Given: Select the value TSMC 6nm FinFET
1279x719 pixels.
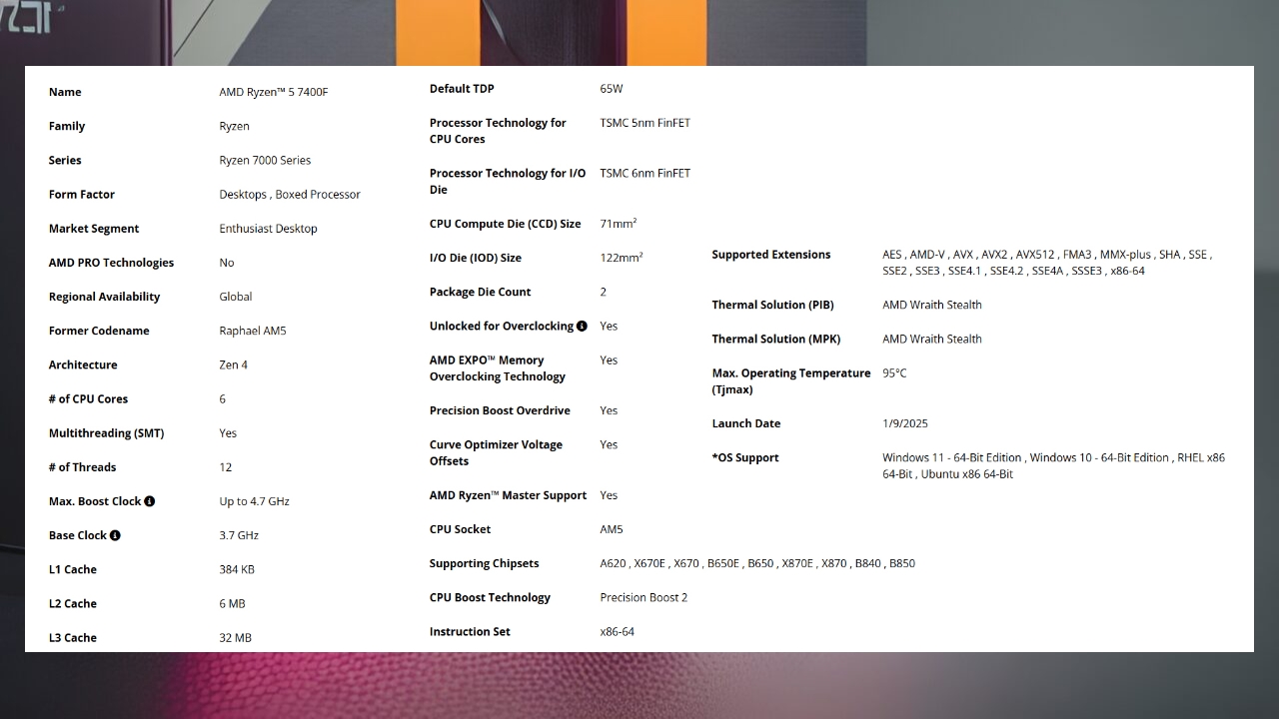Looking at the screenshot, I should coord(645,173).
